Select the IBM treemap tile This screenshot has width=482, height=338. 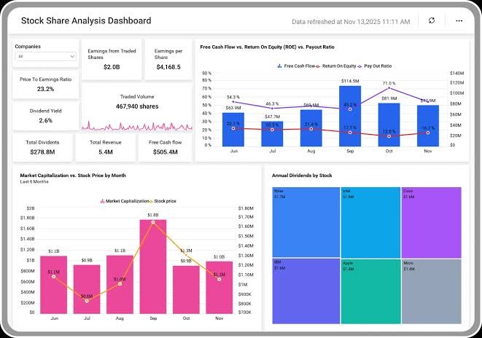[x=306, y=291]
